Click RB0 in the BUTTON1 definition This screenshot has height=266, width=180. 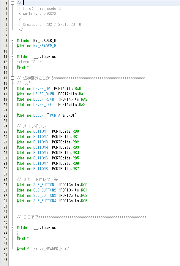click(76, 131)
